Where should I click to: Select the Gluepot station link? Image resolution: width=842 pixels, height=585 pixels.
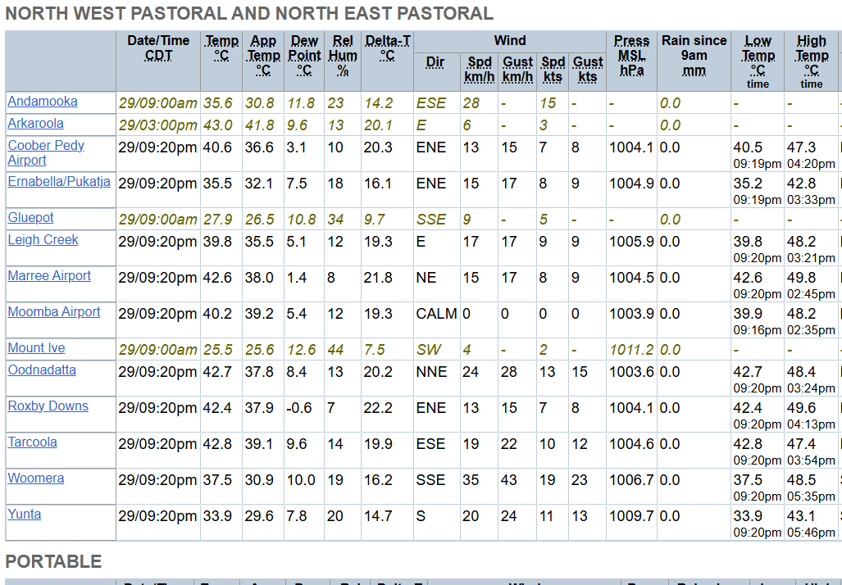tap(31, 218)
